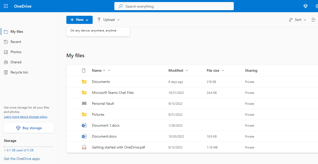Click the storage usage progress bar
Viewport: 318px width, 164px height.
[29, 147]
